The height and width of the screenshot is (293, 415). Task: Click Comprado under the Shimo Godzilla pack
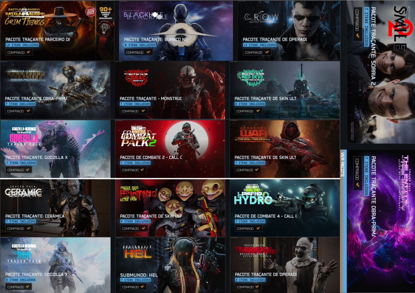click(x=18, y=287)
